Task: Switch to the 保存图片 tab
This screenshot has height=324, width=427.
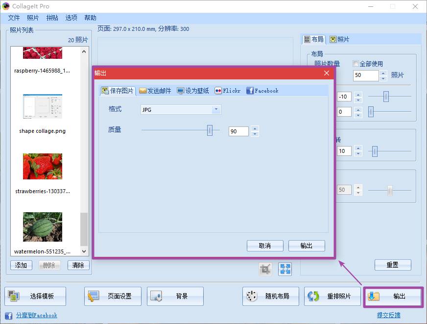Action: click(x=118, y=91)
